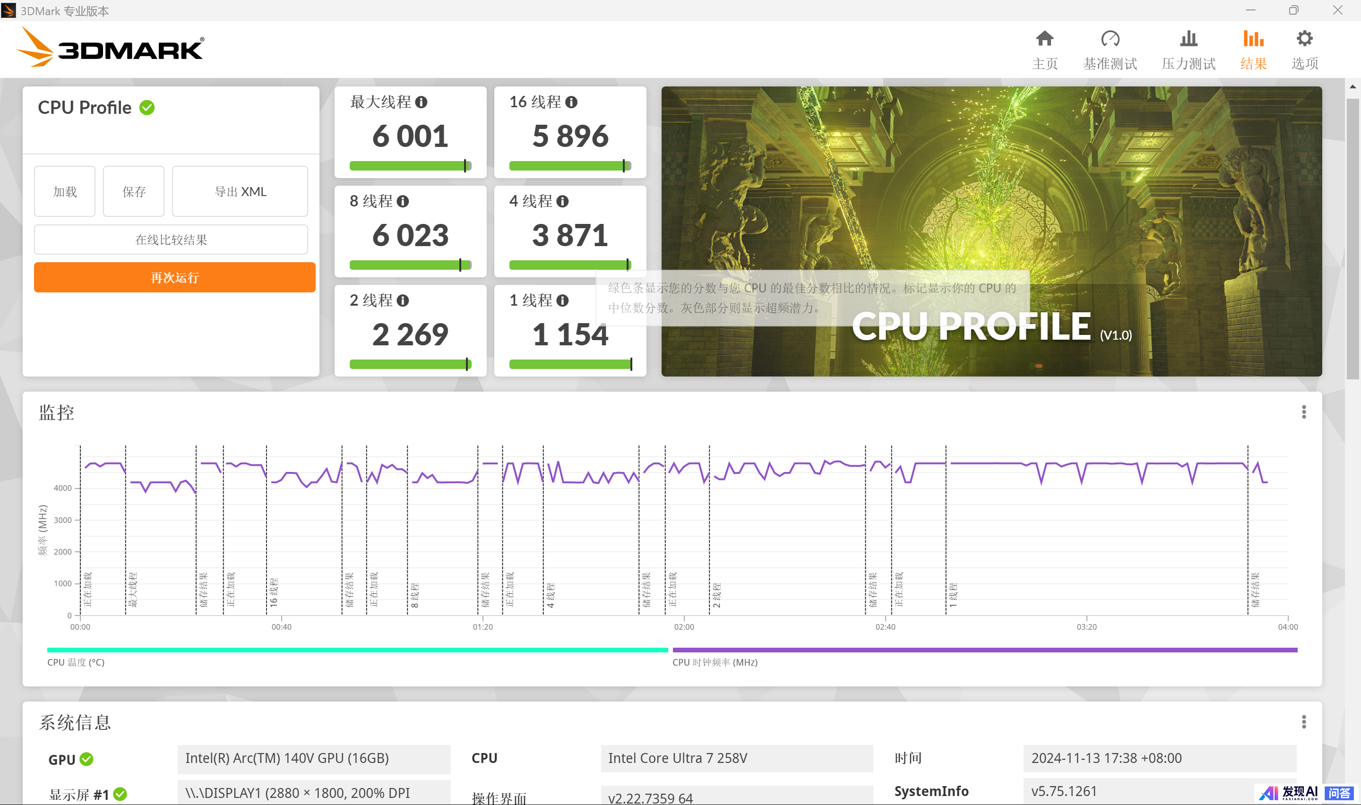Click SystemInfo field v5.75.1261
The image size is (1361, 805).
tap(1160, 792)
